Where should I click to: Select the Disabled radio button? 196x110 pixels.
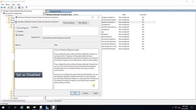pyautogui.click(x=16, y=35)
